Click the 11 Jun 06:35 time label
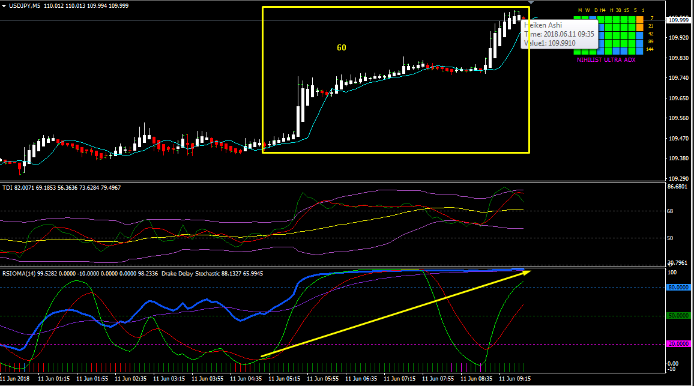 [361, 378]
